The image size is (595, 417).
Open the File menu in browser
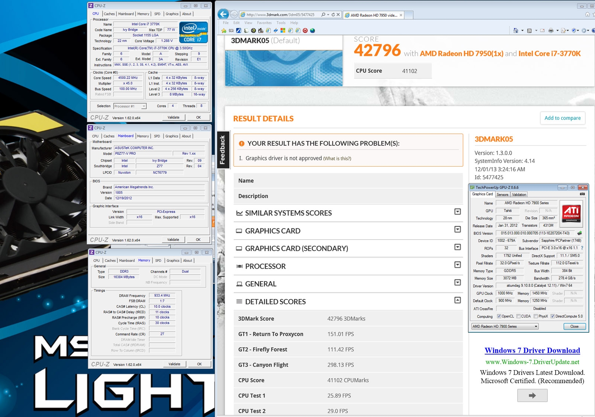[x=226, y=23]
